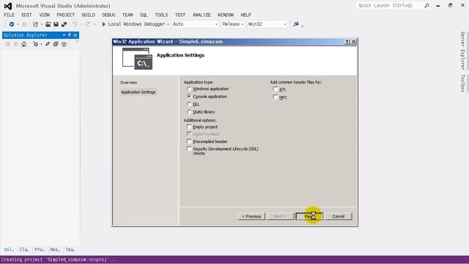469x264 pixels.
Task: Select Static library radio button
Action: pyautogui.click(x=189, y=111)
